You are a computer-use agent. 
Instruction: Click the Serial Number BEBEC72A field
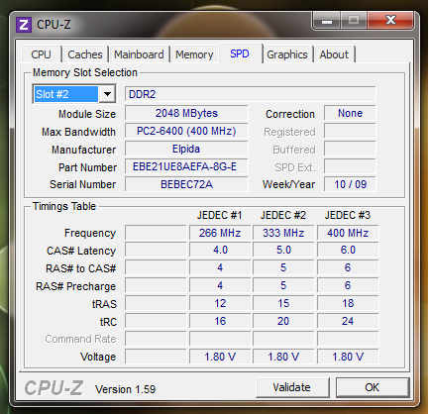pyautogui.click(x=186, y=184)
